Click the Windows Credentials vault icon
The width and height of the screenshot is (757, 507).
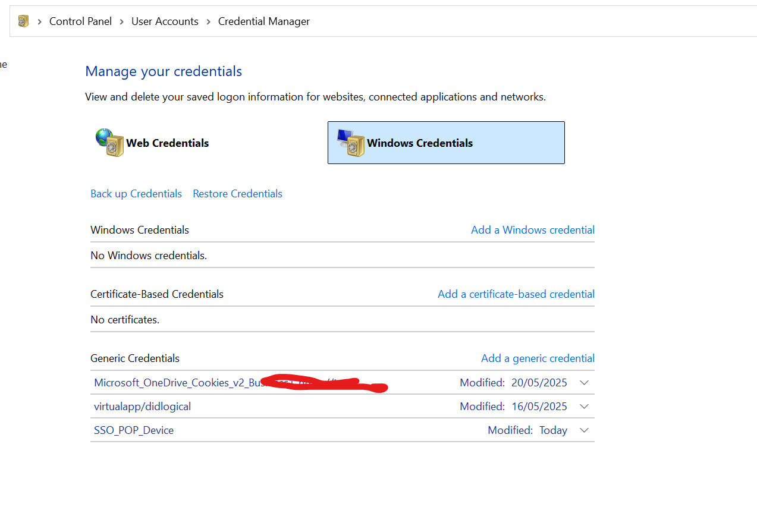click(x=350, y=142)
